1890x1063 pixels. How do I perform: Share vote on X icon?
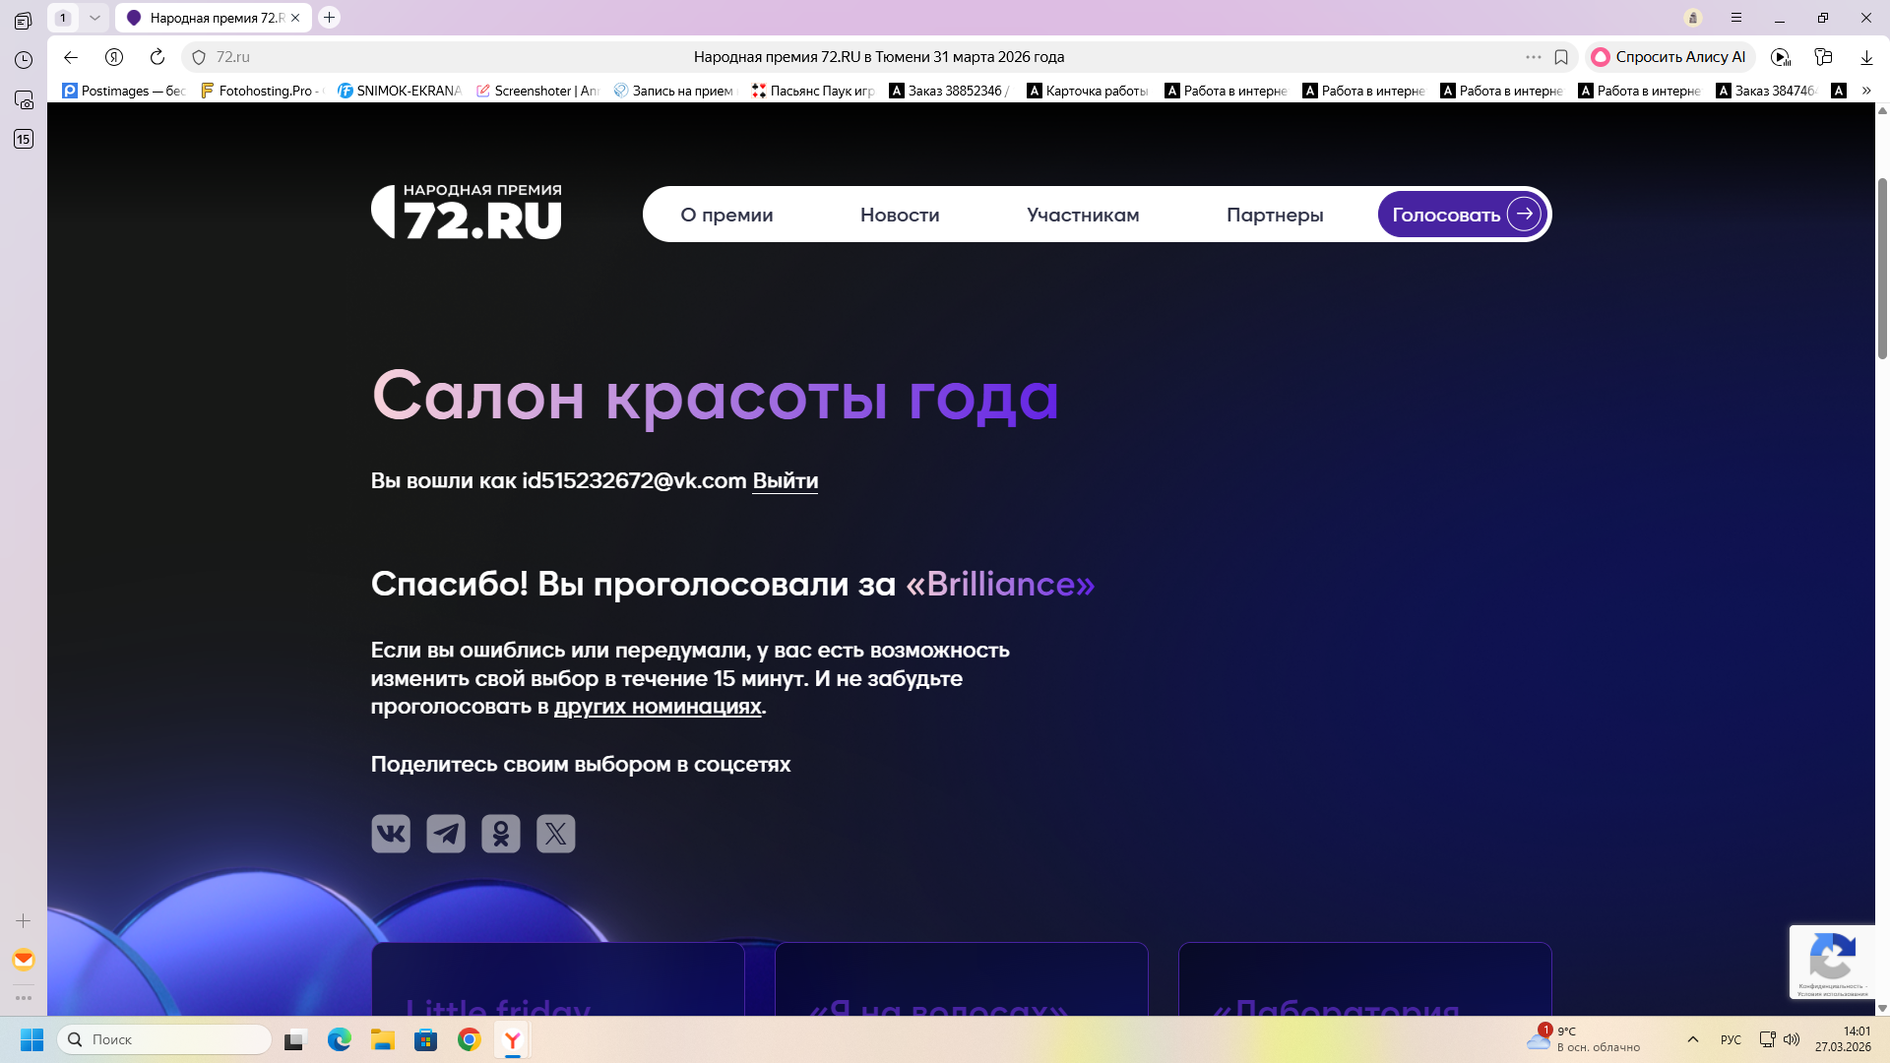[556, 834]
